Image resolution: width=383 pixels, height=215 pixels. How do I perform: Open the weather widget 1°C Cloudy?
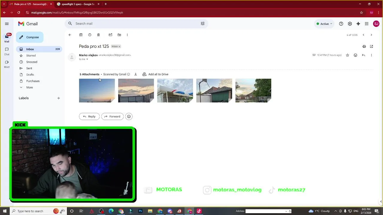319,211
